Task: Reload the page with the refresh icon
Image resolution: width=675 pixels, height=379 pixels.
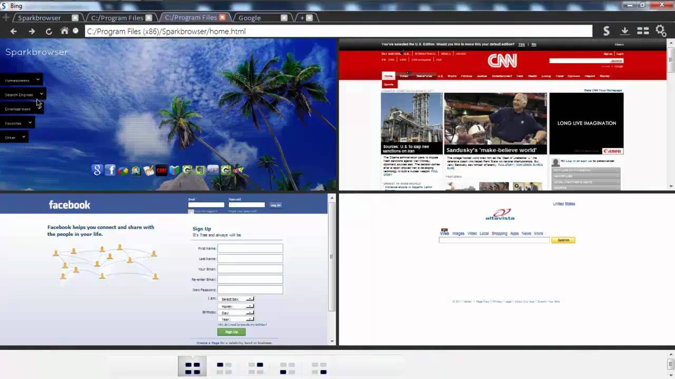Action: (x=49, y=32)
